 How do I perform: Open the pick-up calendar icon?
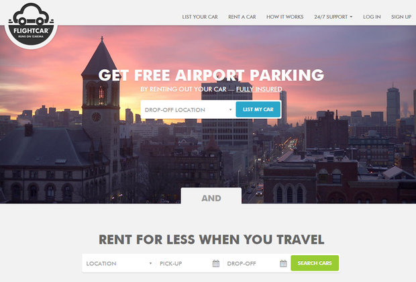(216, 263)
